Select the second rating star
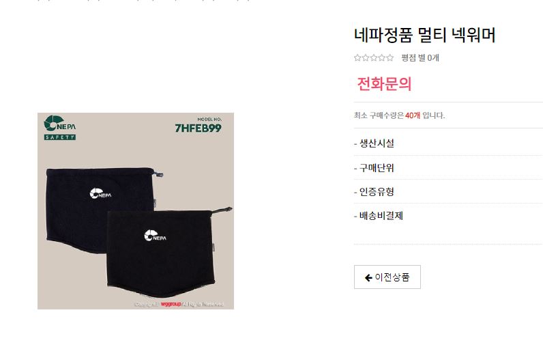543x347 pixels. pyautogui.click(x=366, y=58)
